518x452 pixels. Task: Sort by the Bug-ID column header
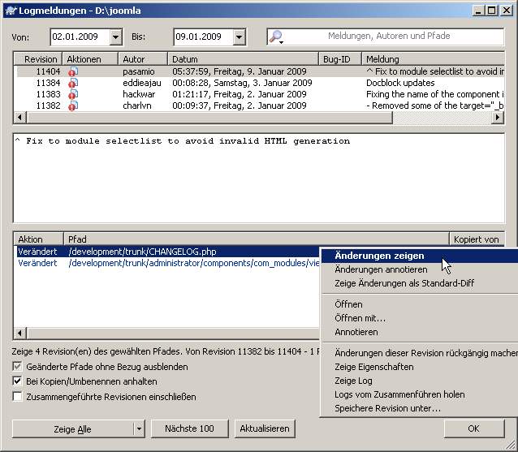pos(340,59)
